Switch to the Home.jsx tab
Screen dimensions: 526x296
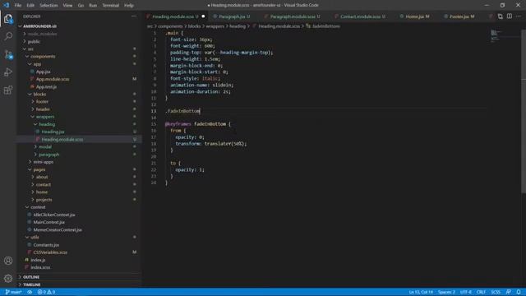click(417, 16)
